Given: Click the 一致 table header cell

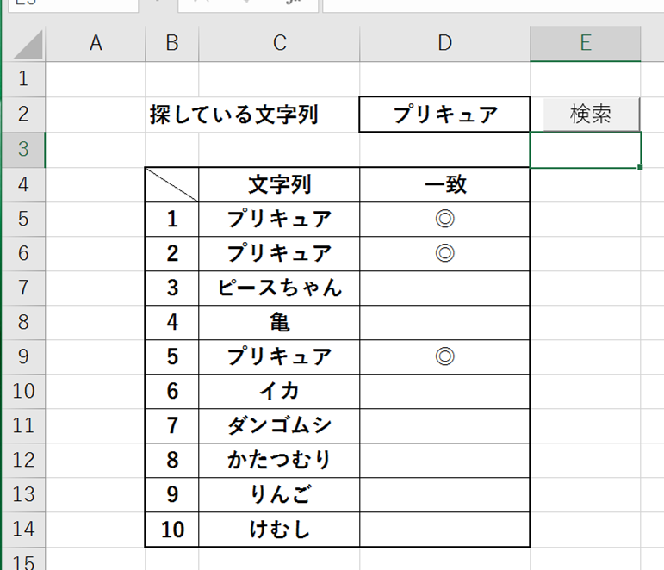Looking at the screenshot, I should click(444, 184).
